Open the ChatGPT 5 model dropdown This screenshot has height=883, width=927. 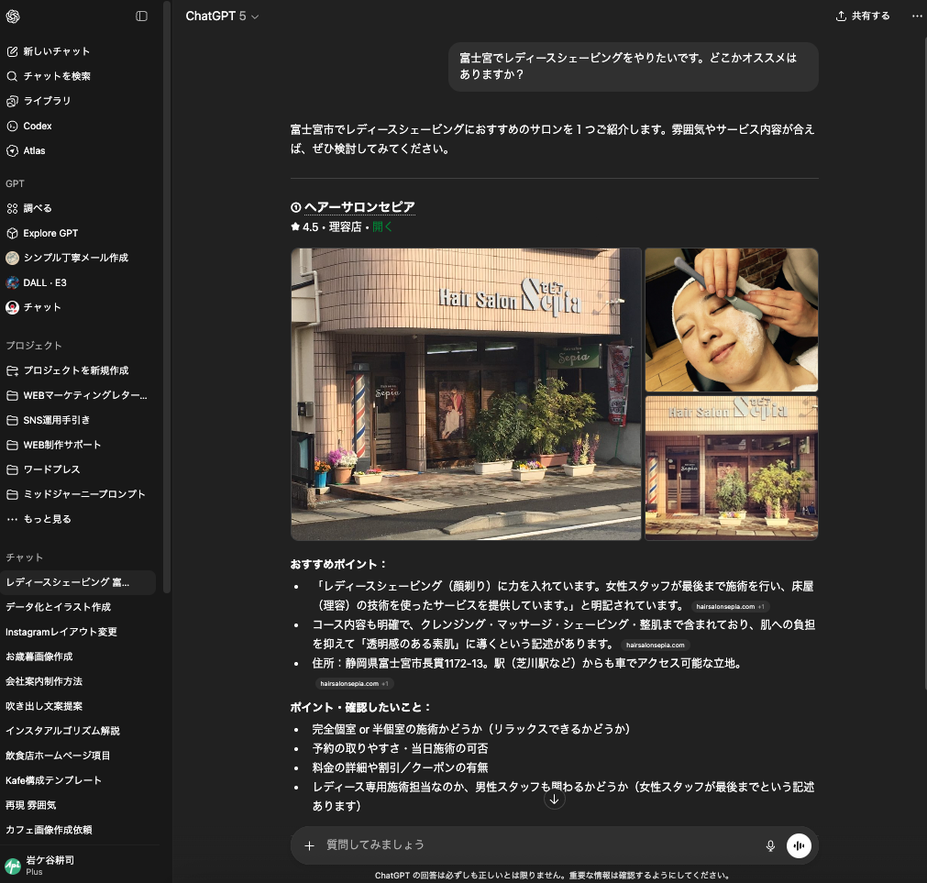pyautogui.click(x=222, y=17)
